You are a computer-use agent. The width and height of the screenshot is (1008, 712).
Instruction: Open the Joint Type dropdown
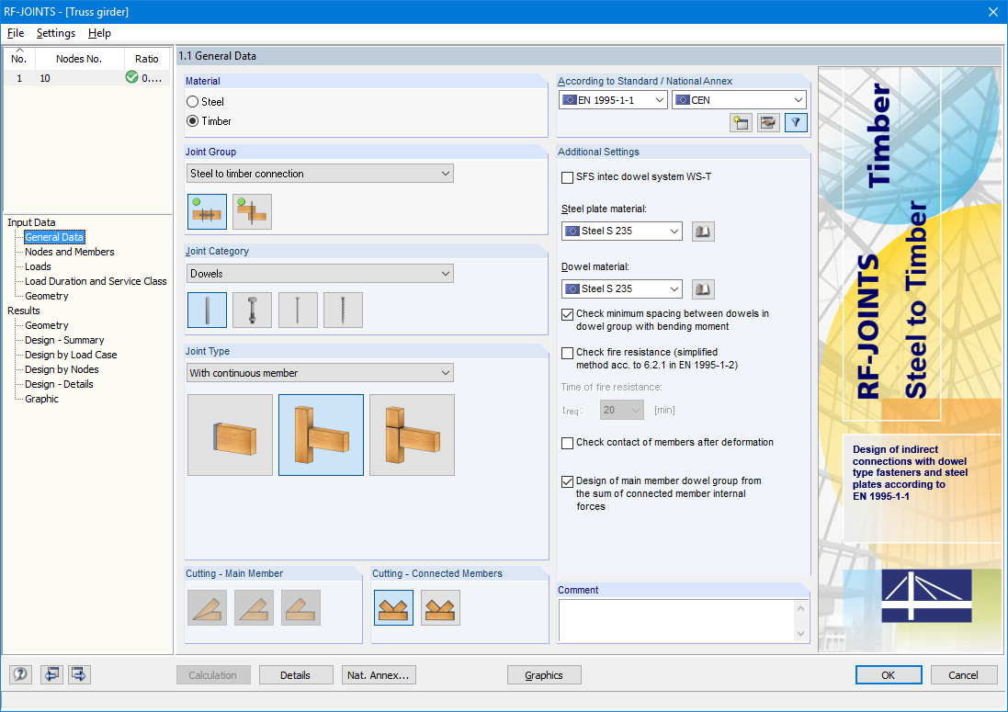tap(320, 373)
